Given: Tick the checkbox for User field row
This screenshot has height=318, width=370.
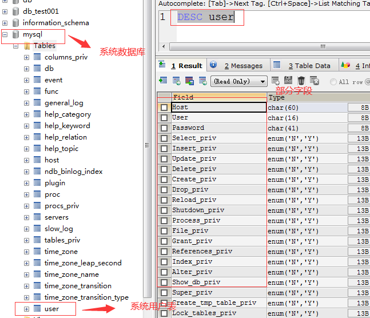Looking at the screenshot, I should pos(164,118).
